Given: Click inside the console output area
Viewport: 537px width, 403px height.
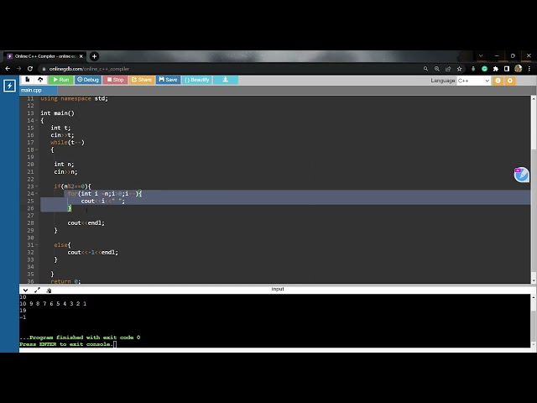Looking at the screenshot, I should pos(274,321).
